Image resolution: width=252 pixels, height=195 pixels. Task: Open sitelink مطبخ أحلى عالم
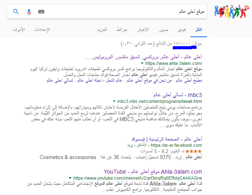(x=189, y=80)
